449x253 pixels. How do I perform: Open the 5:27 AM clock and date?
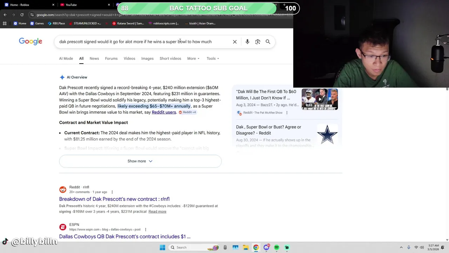(433, 247)
